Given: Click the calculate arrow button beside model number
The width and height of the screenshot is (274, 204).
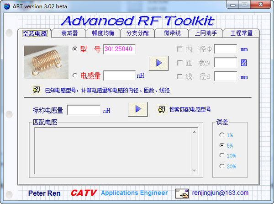Looking at the screenshot, I should [x=156, y=62].
